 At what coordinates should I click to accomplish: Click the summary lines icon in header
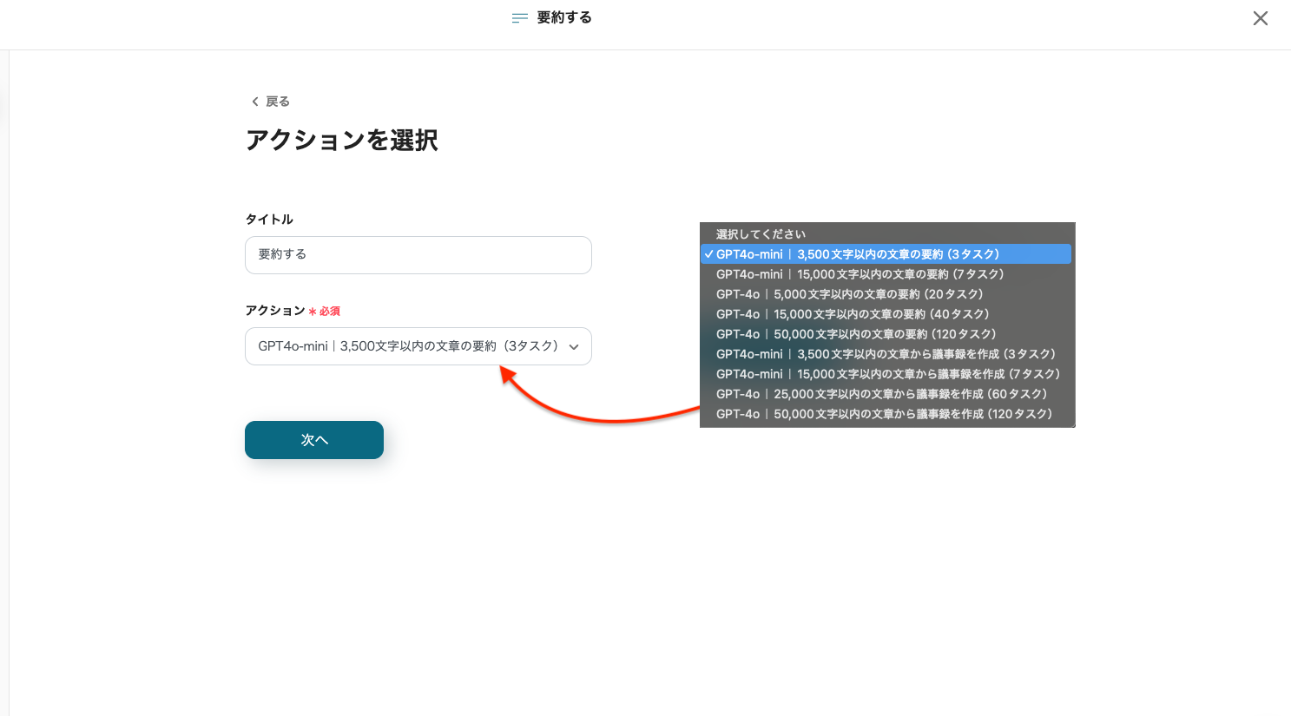(x=520, y=18)
